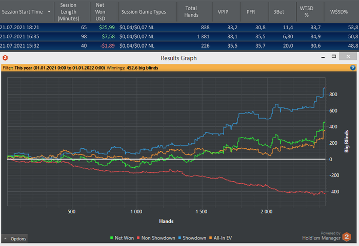The image size is (359, 246).
Task: Expand the Options panel
Action: tap(15, 239)
